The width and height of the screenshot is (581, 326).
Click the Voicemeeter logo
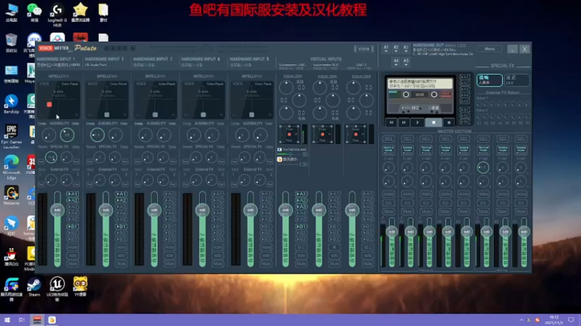click(x=54, y=48)
